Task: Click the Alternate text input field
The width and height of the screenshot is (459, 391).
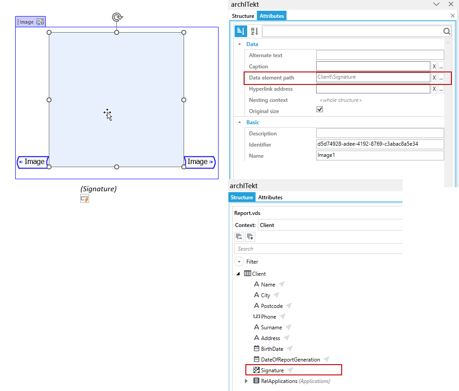Action: [x=380, y=55]
